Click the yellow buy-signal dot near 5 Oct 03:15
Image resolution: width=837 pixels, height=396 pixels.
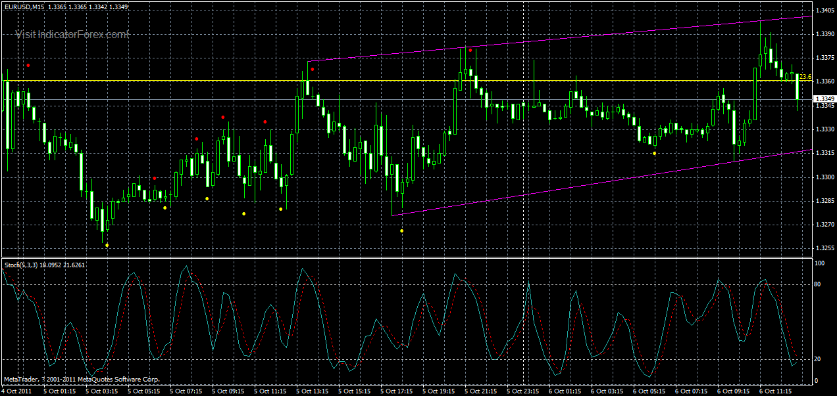point(107,244)
